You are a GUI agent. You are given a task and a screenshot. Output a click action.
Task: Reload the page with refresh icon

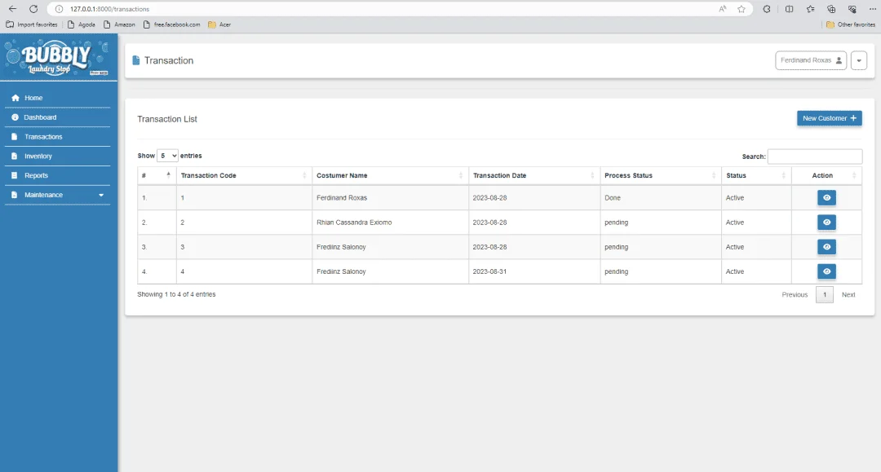click(33, 9)
